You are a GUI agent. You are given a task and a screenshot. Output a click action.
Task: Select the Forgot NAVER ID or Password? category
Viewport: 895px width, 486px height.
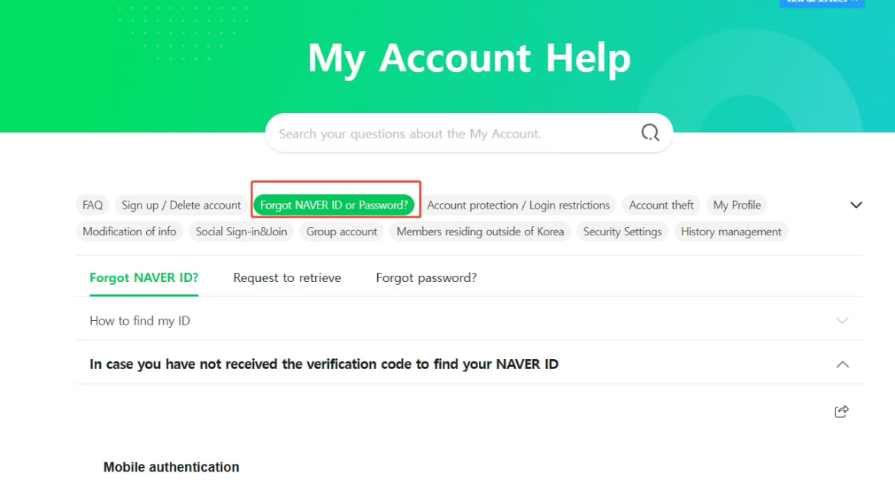[334, 205]
